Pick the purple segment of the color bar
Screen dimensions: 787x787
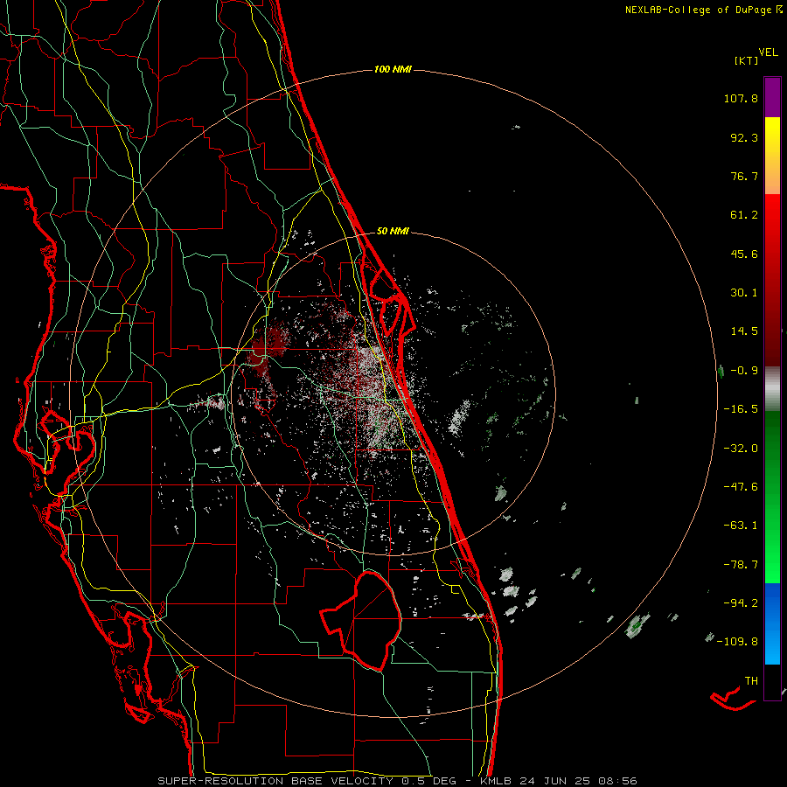pyautogui.click(x=772, y=97)
